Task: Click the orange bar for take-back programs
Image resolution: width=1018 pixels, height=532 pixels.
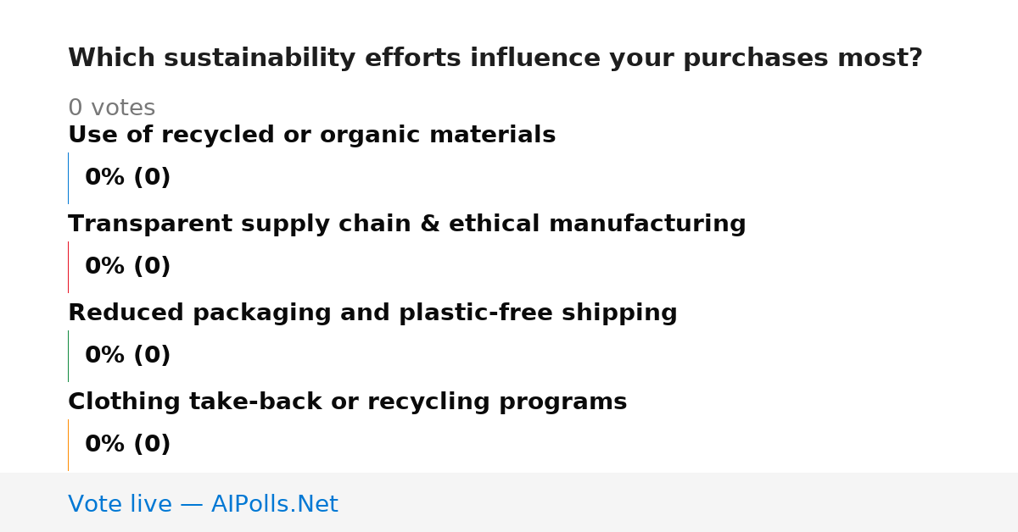Action: tap(68, 445)
